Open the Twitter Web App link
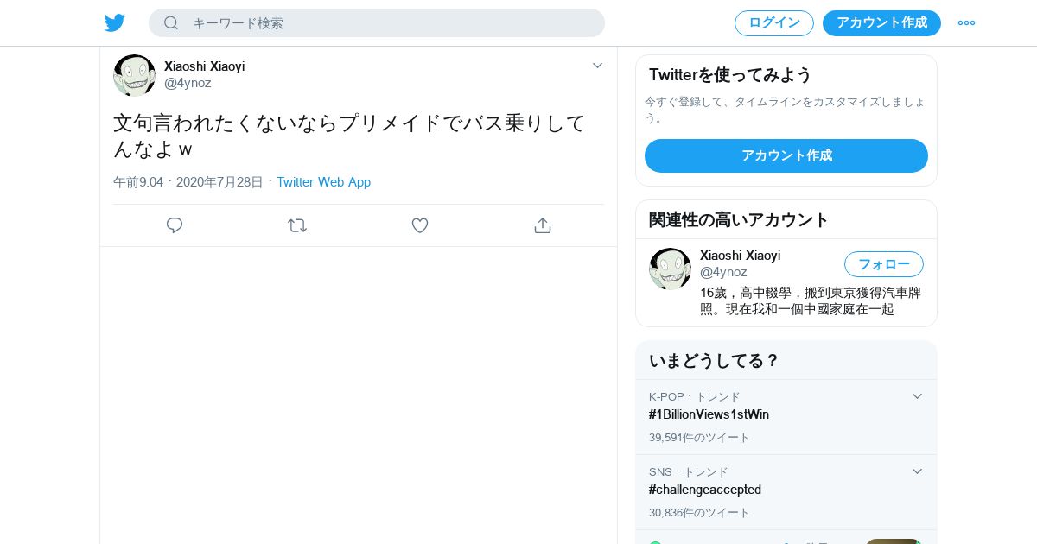Image resolution: width=1037 pixels, height=544 pixels. coord(323,182)
